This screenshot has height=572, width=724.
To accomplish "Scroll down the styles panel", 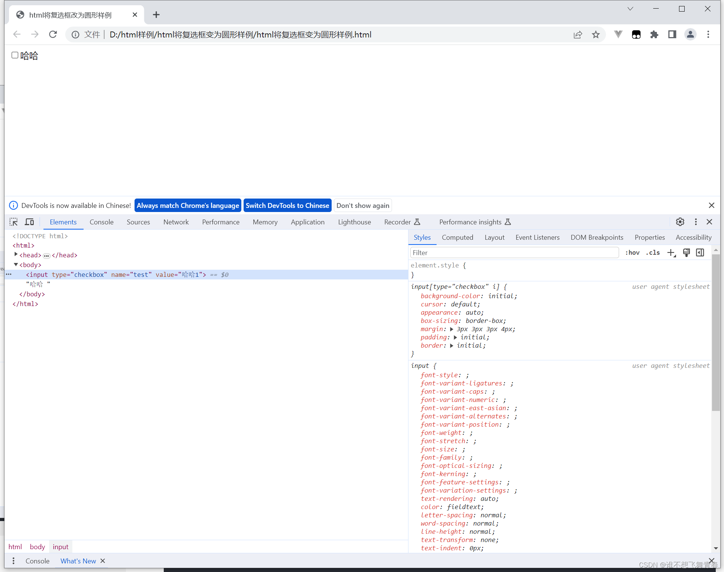I will (x=715, y=548).
